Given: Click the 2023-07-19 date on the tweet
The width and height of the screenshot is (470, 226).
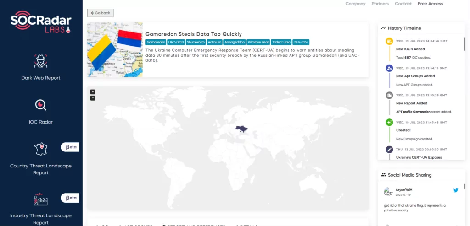Looking at the screenshot, I should (x=403, y=194).
